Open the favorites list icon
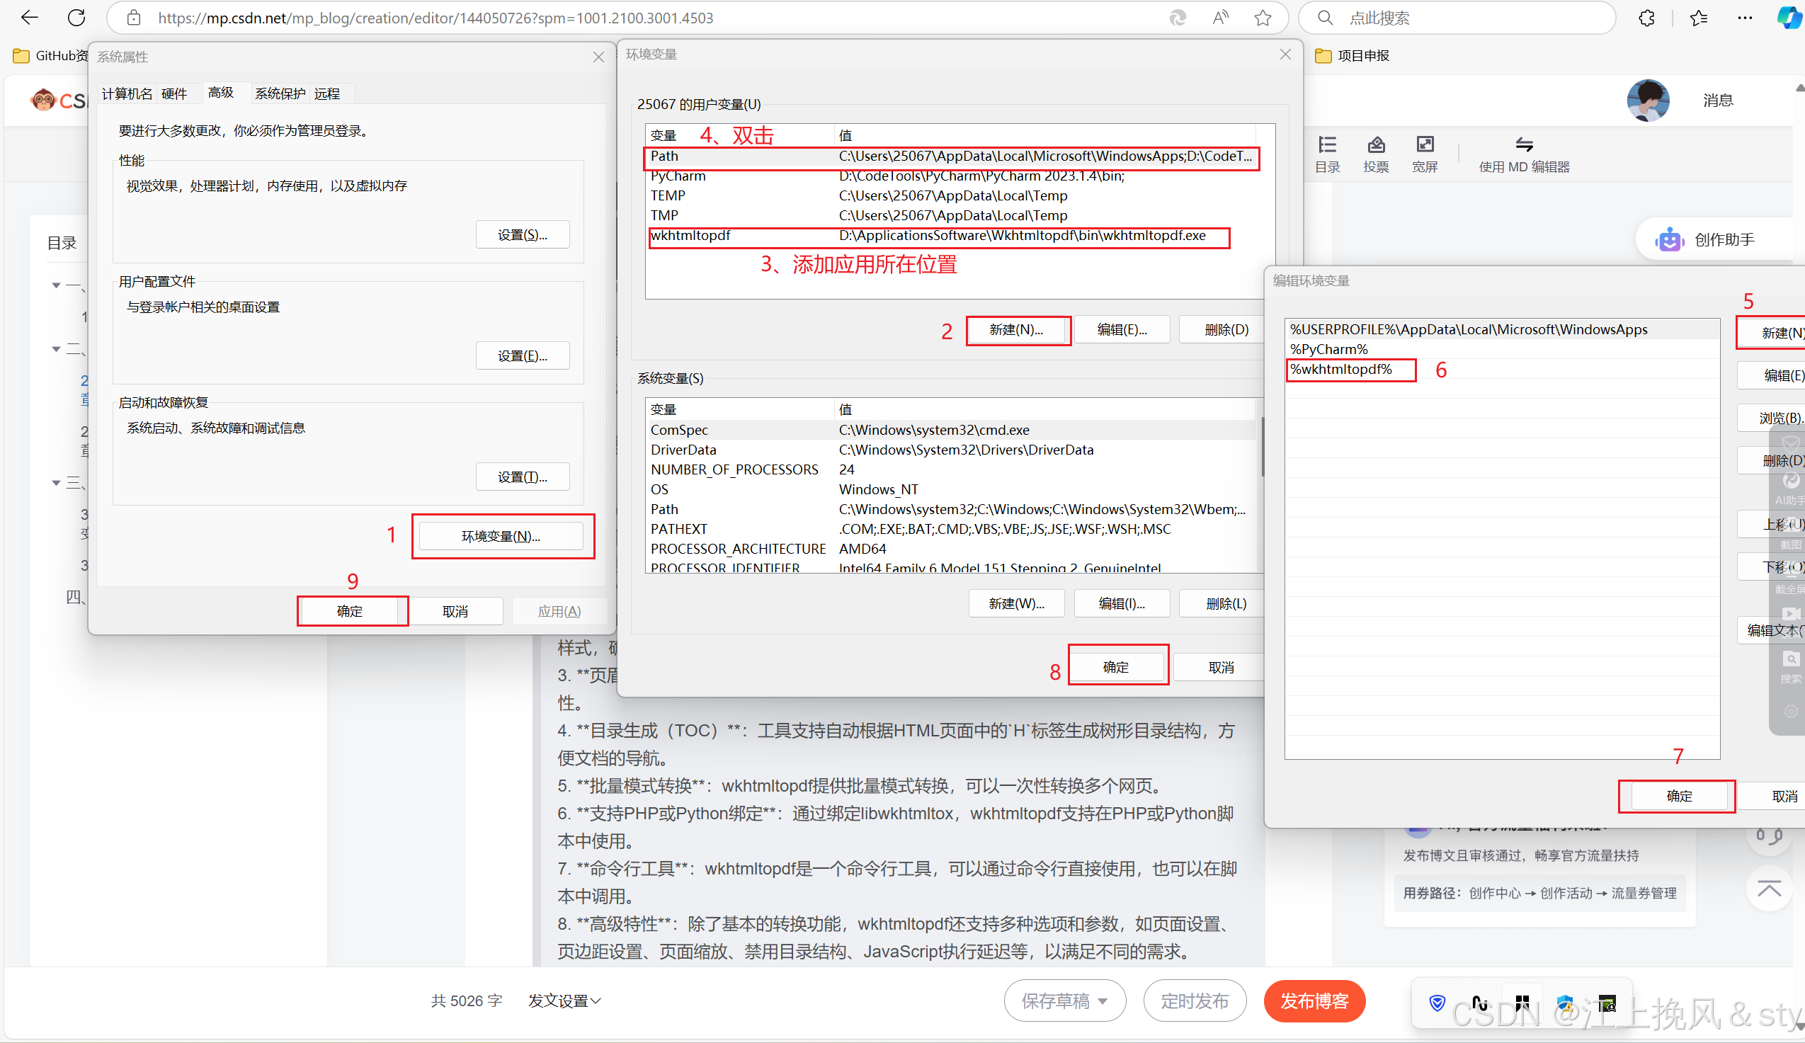The width and height of the screenshot is (1805, 1043). tap(1698, 18)
